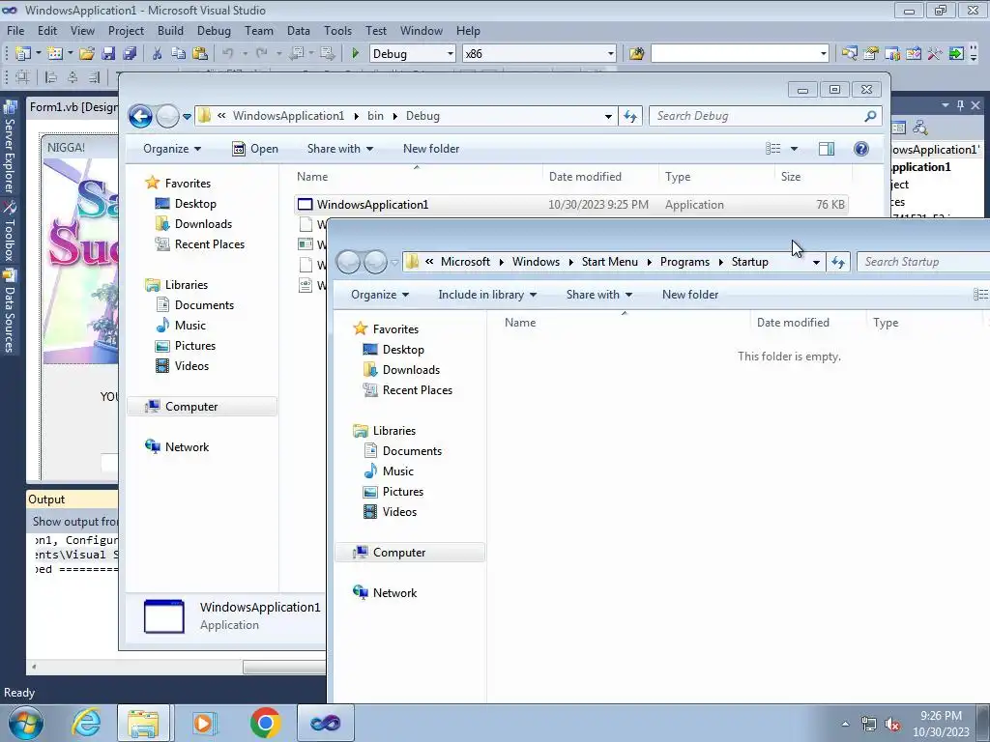Click Open button in the Debug window toolbar
Image resolution: width=990 pixels, height=742 pixels.
[x=255, y=149]
